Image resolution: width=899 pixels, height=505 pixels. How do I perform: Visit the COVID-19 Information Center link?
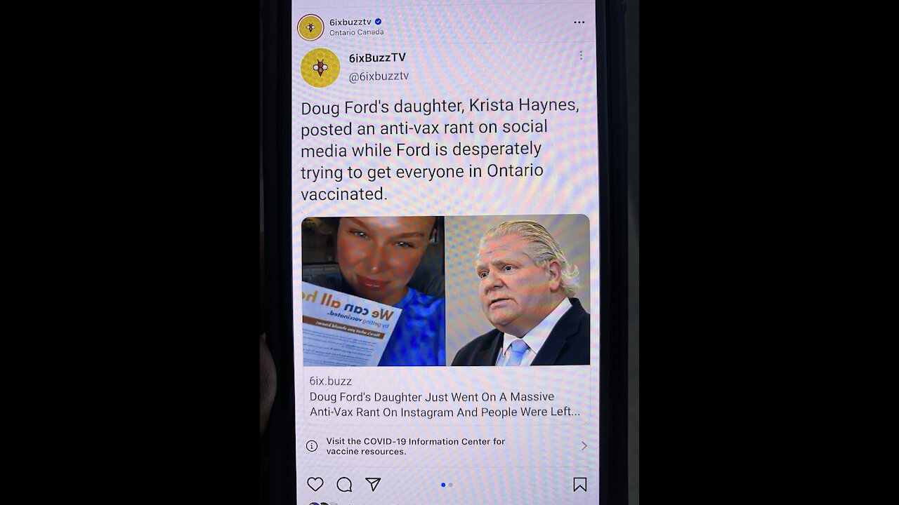pos(415,446)
